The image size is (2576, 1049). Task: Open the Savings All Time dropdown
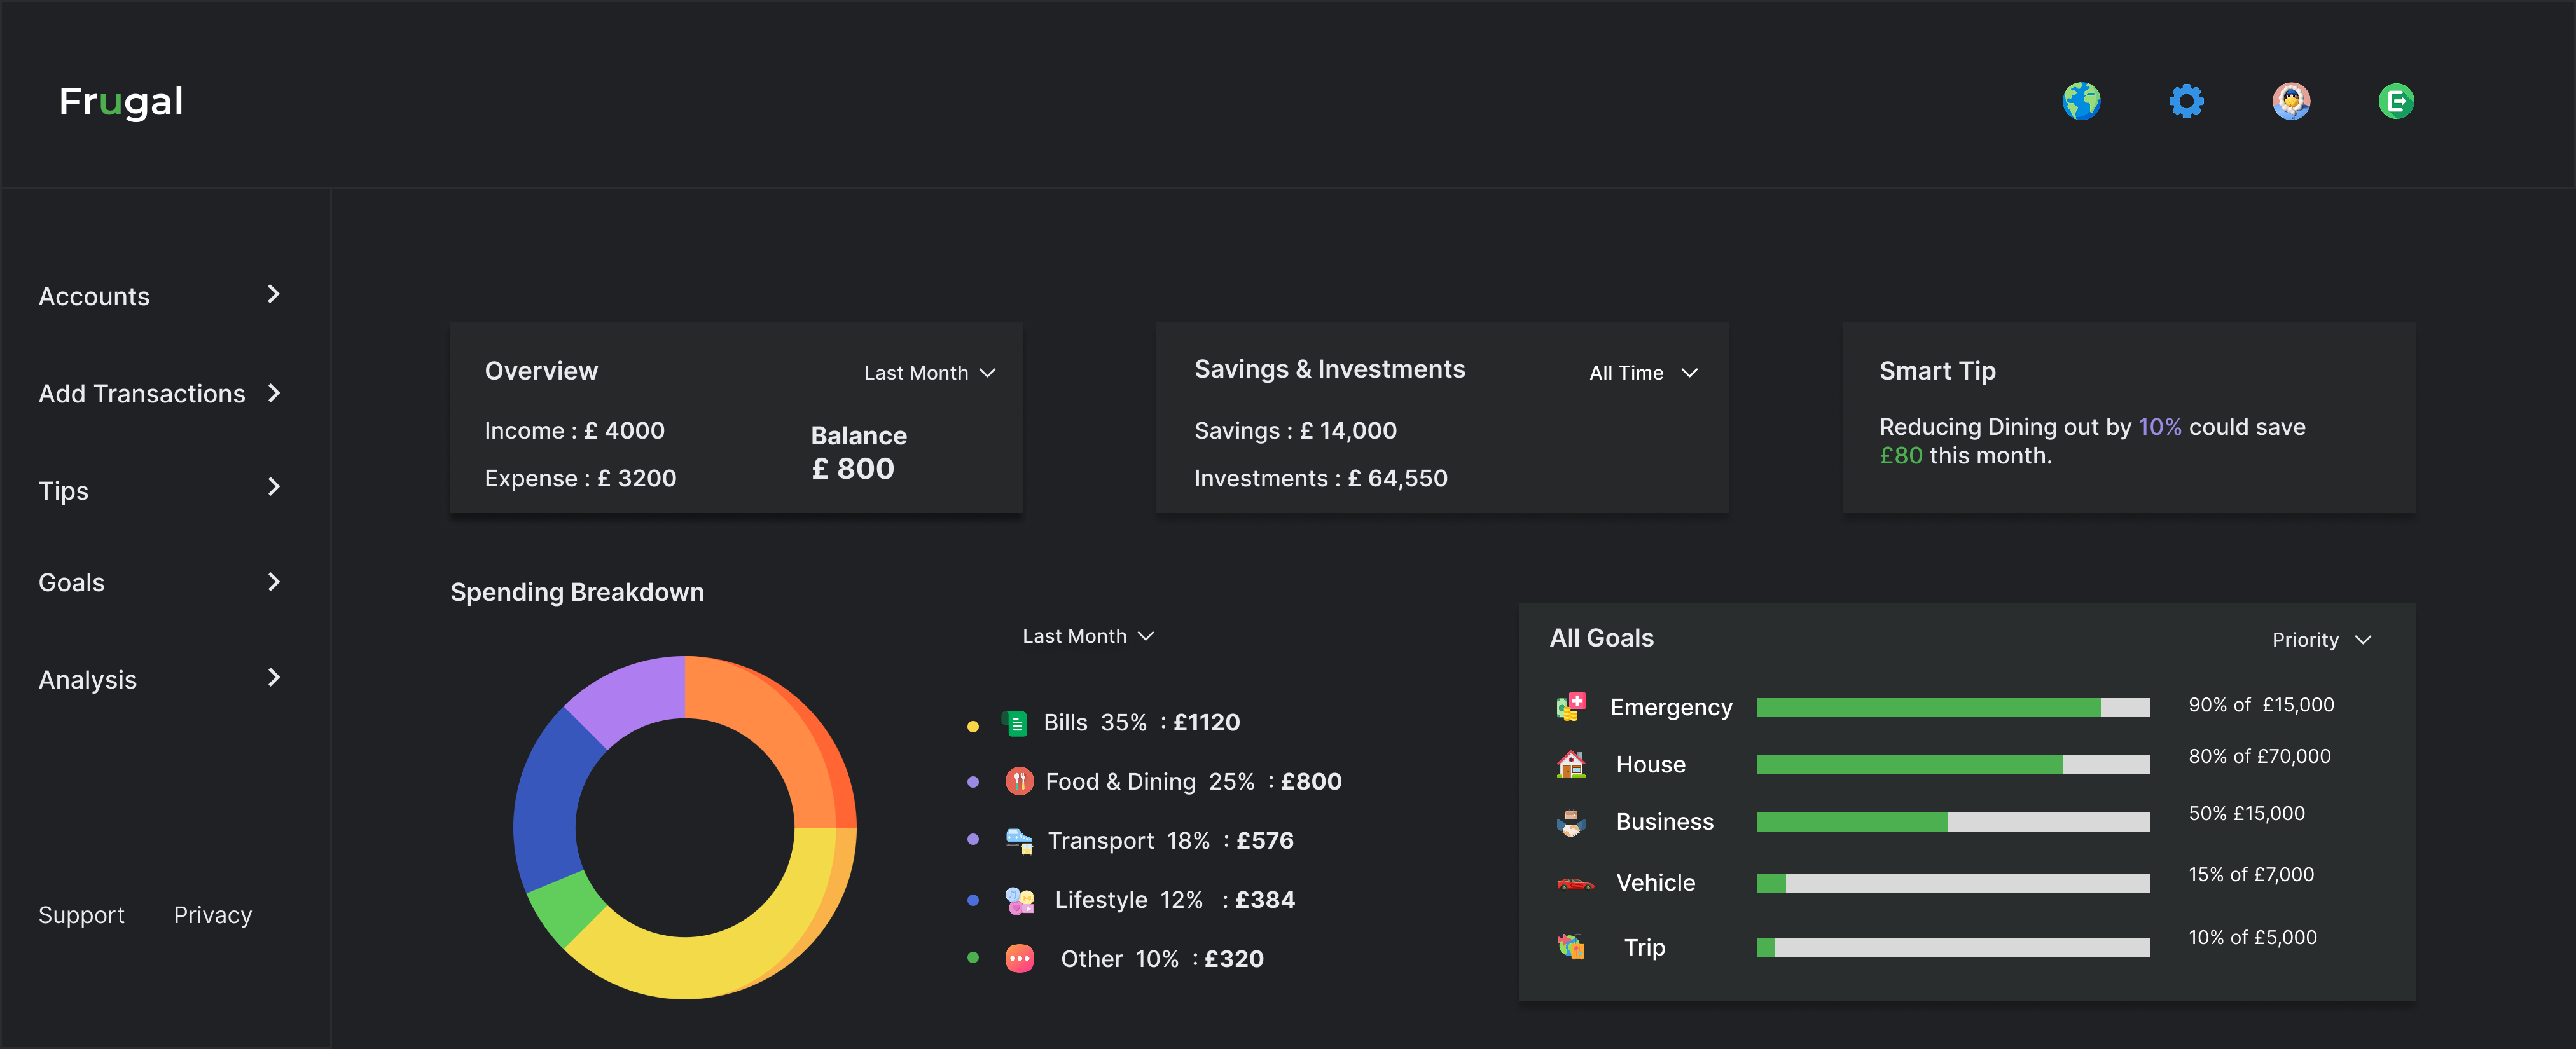click(1643, 373)
